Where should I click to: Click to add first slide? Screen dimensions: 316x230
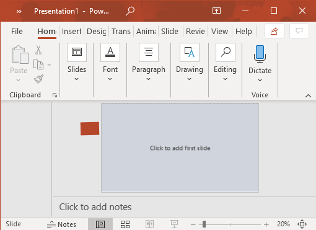tap(180, 148)
